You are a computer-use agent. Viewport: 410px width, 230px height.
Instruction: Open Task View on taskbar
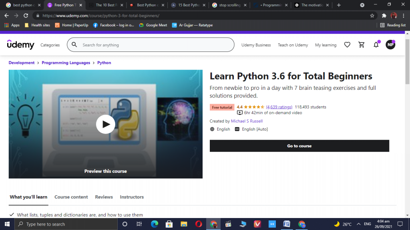[x=139, y=224]
